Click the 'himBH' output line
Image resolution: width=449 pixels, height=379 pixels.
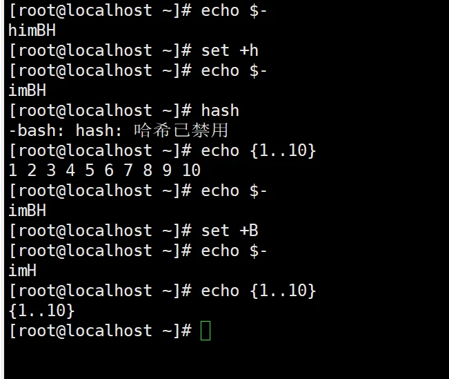tap(32, 30)
